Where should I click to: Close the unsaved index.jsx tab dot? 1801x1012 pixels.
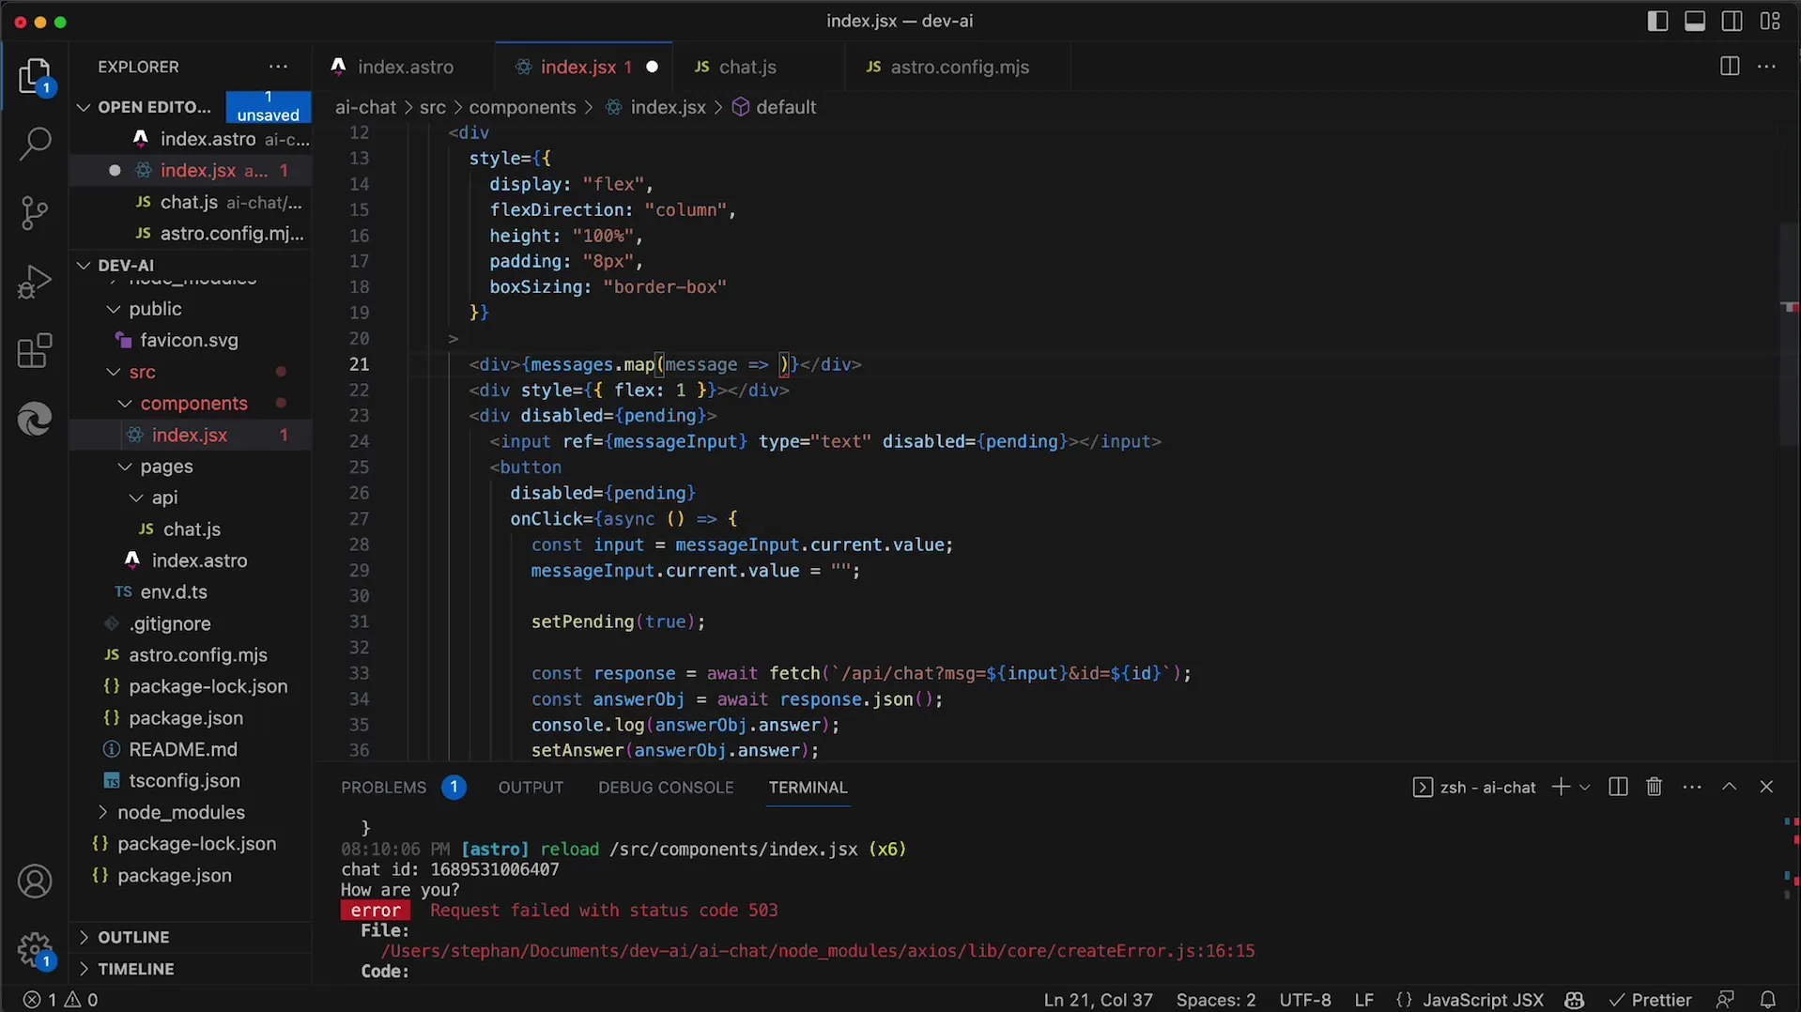[x=652, y=67]
